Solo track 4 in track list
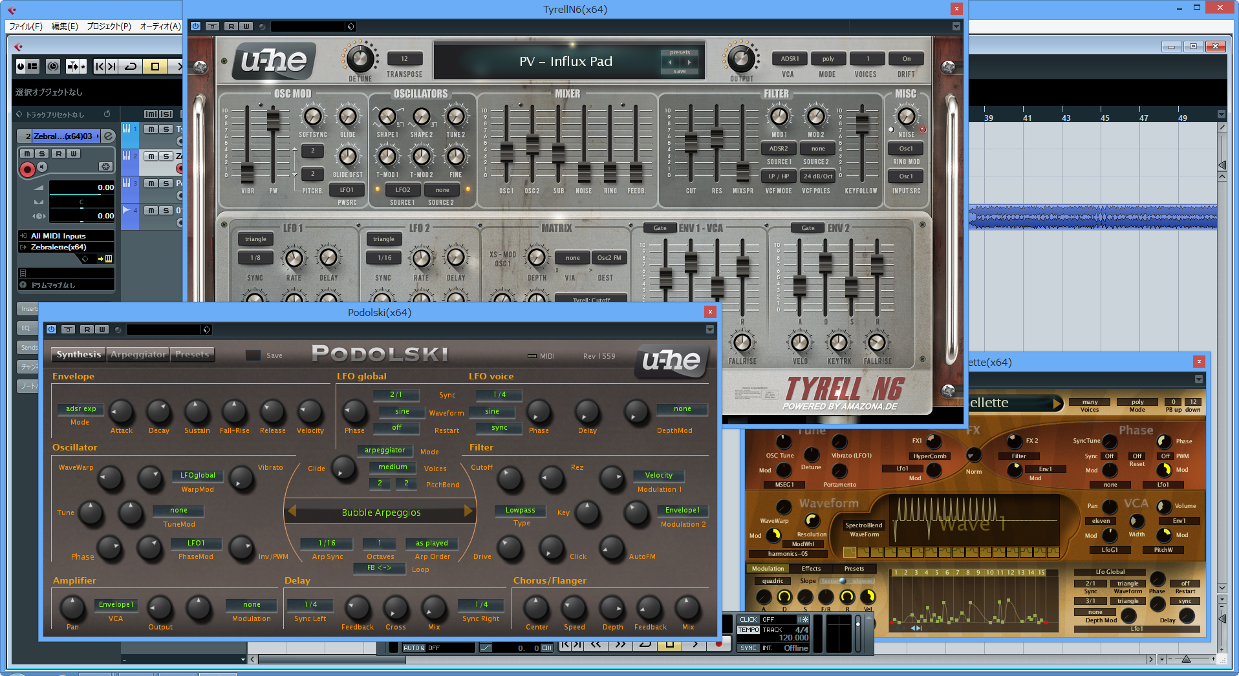 point(166,211)
